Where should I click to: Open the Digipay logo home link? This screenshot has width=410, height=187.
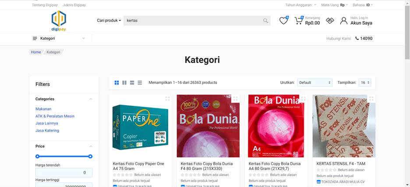(59, 21)
